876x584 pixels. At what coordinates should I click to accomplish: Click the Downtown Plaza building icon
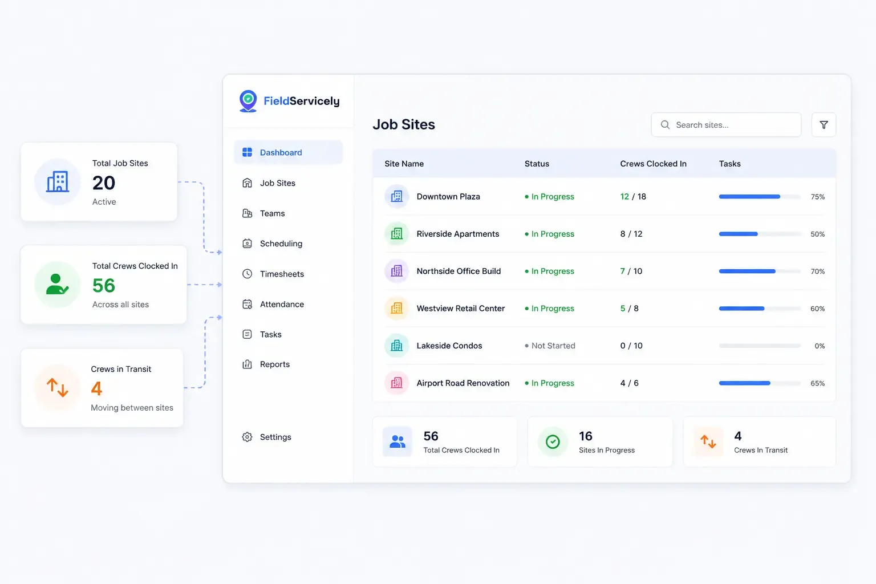click(x=396, y=196)
